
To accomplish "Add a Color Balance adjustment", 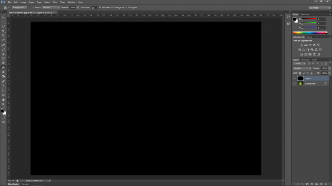I will pyautogui.click(x=304, y=50).
